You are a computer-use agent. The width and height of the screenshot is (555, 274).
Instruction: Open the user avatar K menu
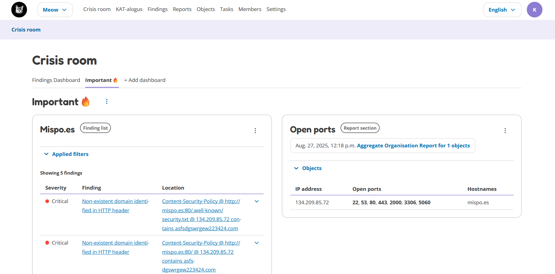tap(534, 9)
